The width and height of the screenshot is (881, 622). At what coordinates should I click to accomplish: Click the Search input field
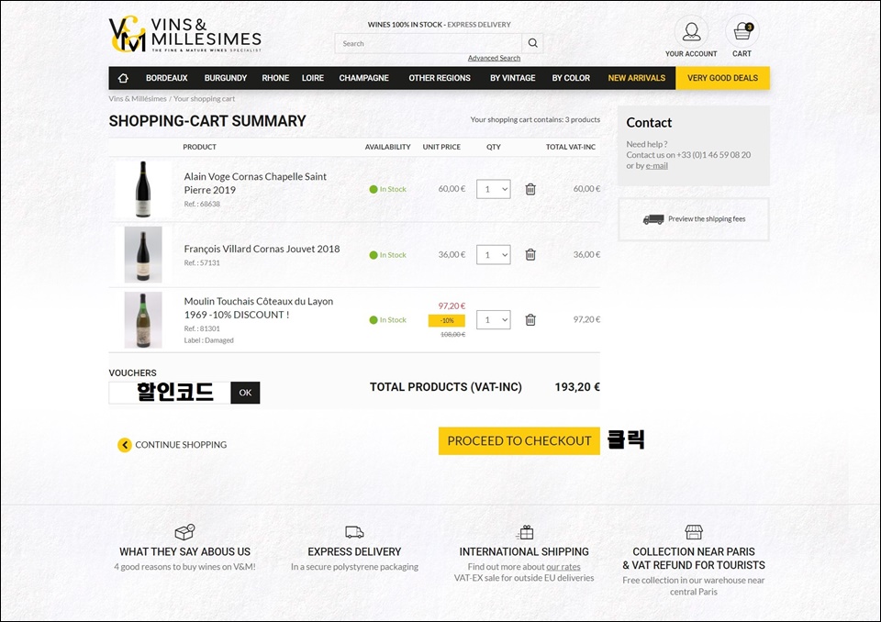click(429, 43)
